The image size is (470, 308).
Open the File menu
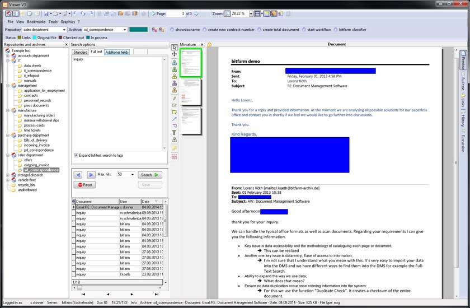[x=10, y=22]
